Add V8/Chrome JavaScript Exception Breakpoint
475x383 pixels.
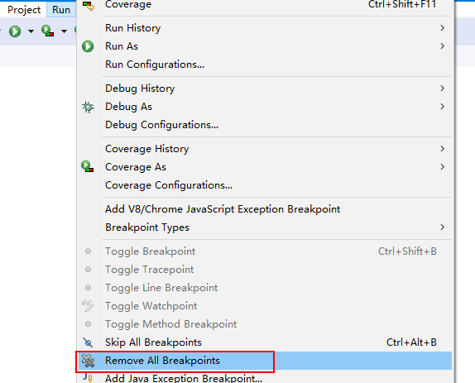[x=265, y=209]
